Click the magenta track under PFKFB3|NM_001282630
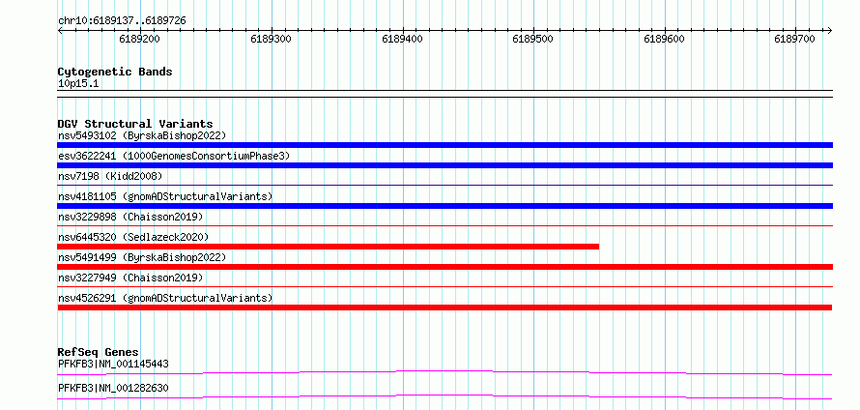The image size is (860, 410). 444,396
